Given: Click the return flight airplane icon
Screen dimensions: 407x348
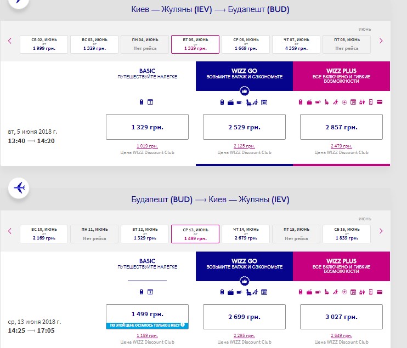Looking at the screenshot, I should [20, 188].
